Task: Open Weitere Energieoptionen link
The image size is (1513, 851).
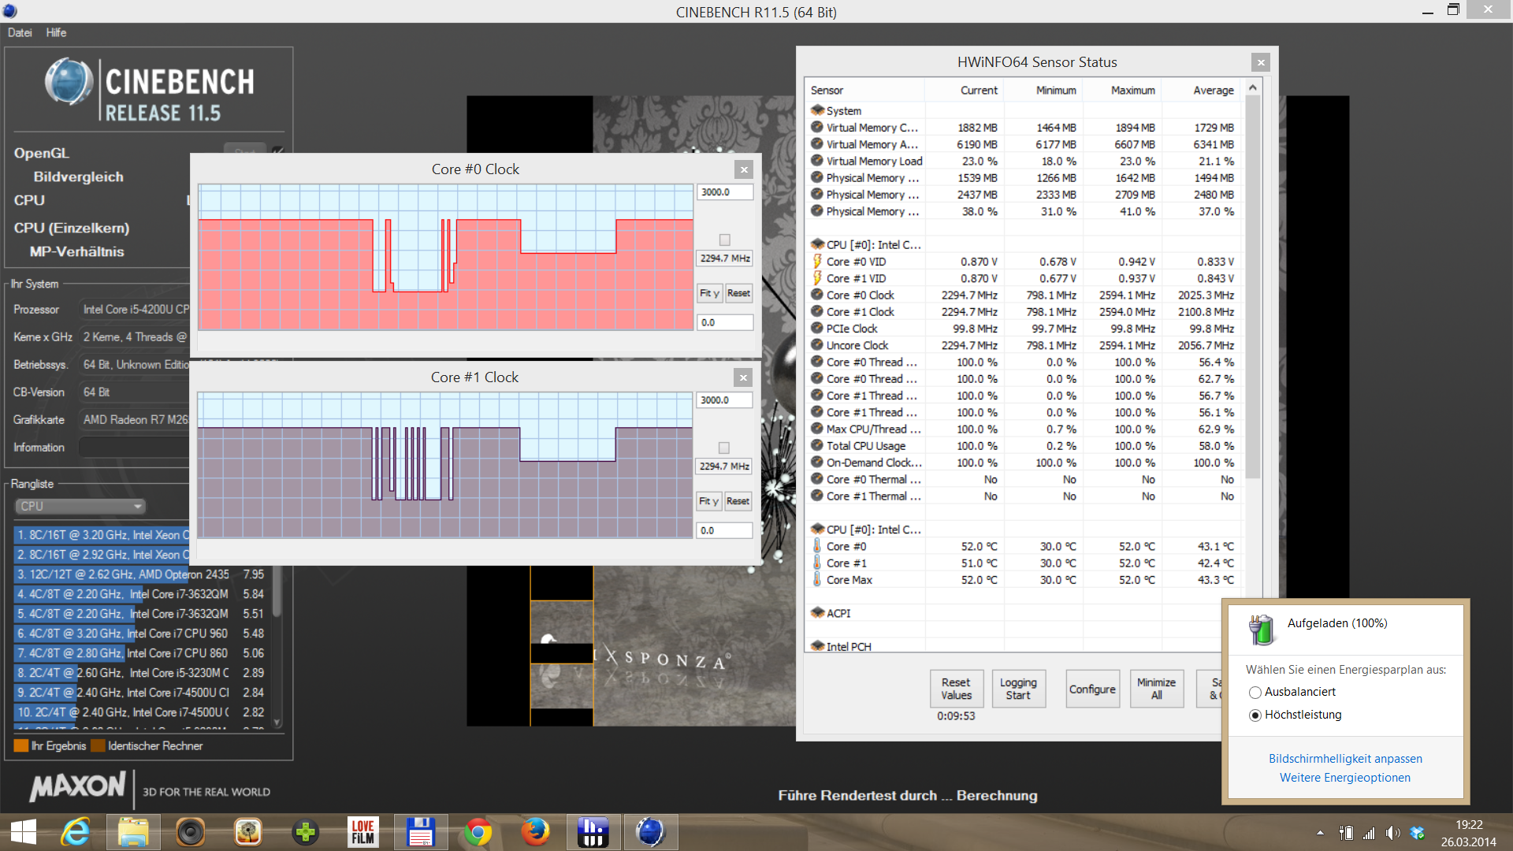Action: pos(1344,777)
